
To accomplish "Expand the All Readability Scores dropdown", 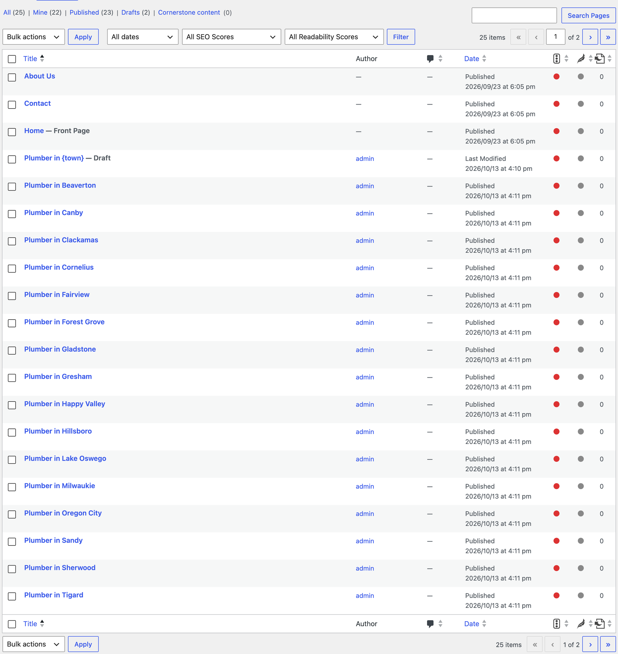I will coord(334,37).
